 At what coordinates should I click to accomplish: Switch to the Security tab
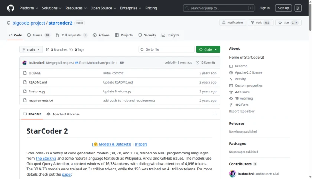click(x=147, y=35)
